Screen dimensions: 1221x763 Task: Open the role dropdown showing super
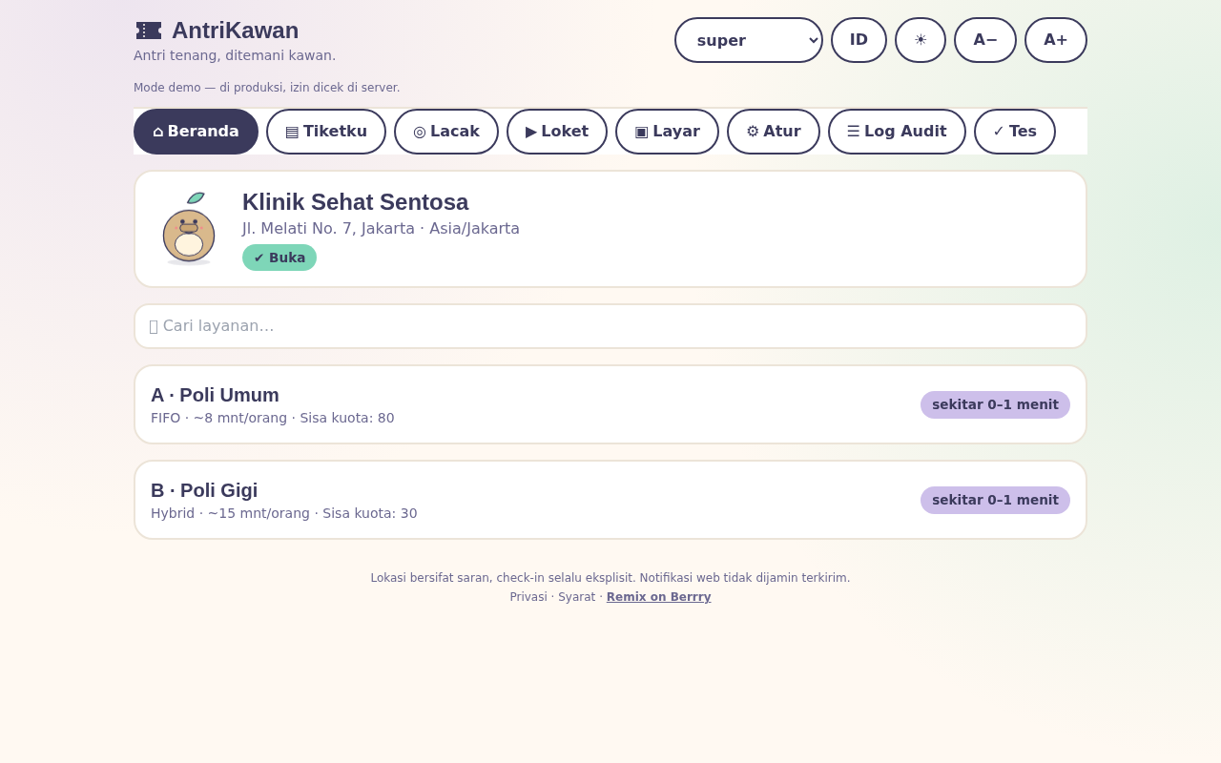pyautogui.click(x=749, y=40)
